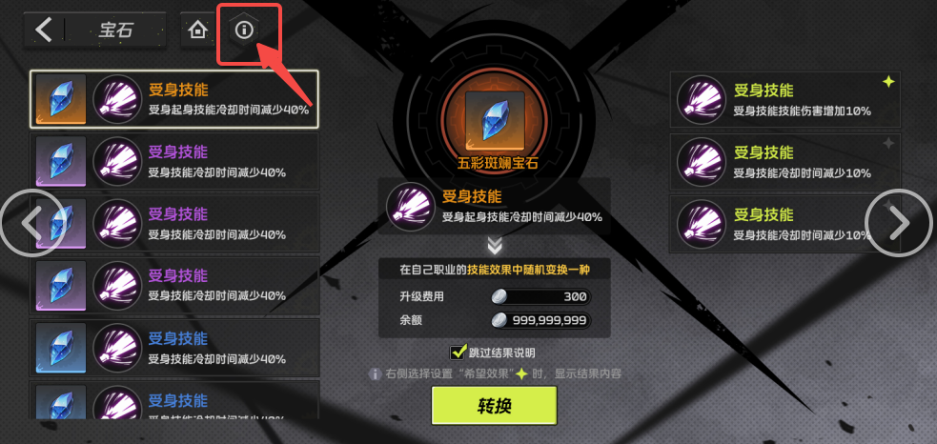Click the 五彩斑斓宝石 gem icon in center

coord(494,120)
